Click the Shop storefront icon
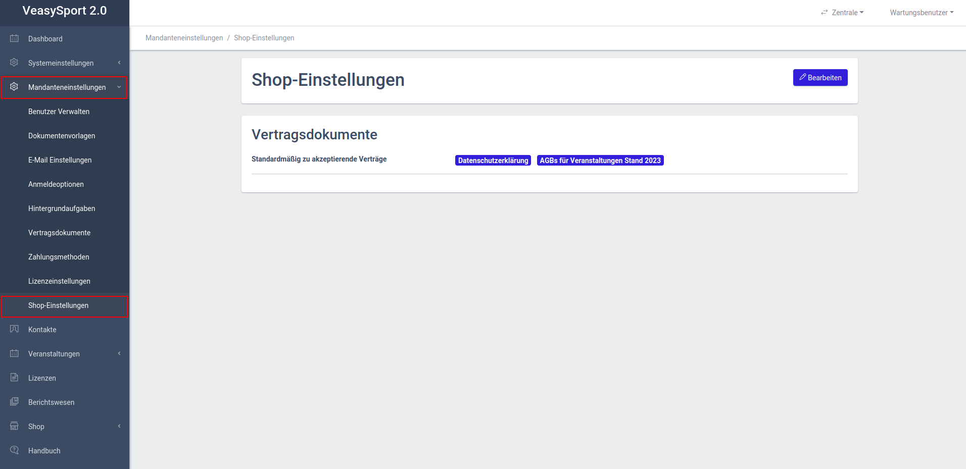Image resolution: width=966 pixels, height=469 pixels. coord(14,426)
